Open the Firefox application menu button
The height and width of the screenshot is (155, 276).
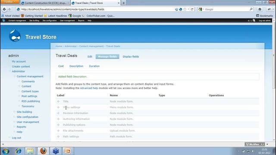coord(9,2)
